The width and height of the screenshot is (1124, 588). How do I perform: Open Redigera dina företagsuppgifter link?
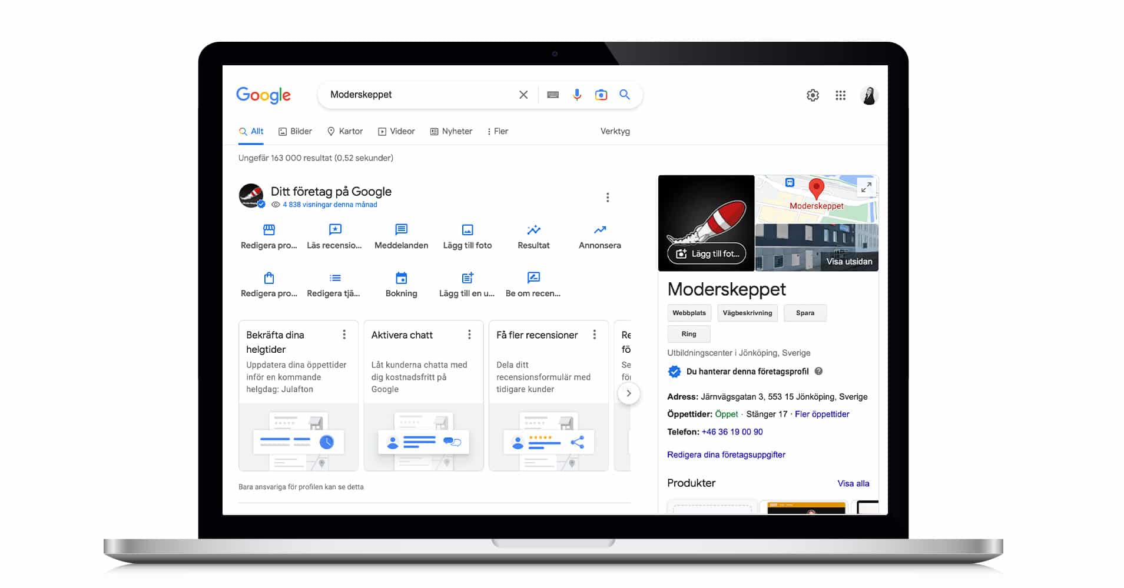[726, 455]
